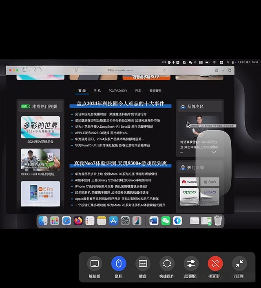Launch Safari from the Dock
This screenshot has height=288, width=261.
click(66, 221)
